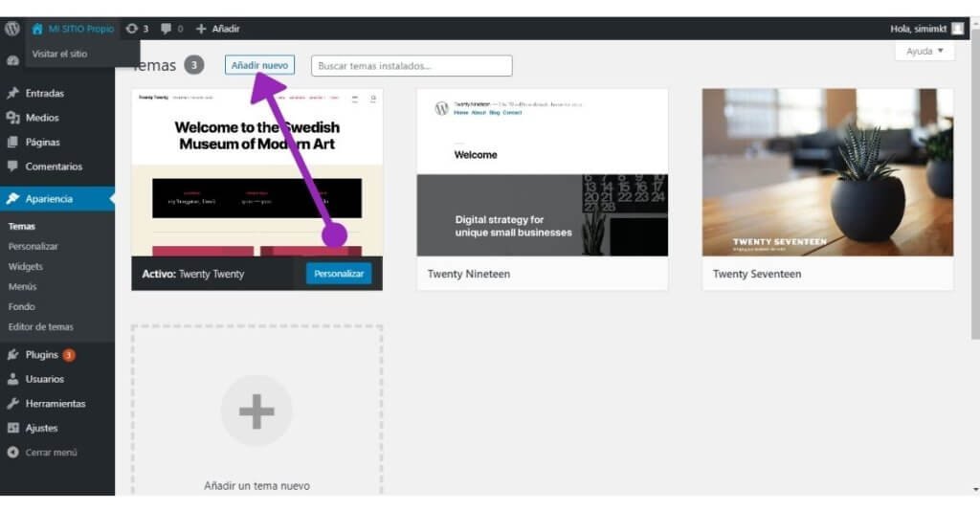Screen dimensions: 980x511
Task: Click Hola, simimkt account greeting
Action: [x=918, y=29]
